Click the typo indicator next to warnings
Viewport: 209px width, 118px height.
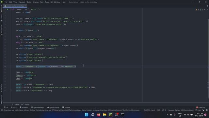201,10
